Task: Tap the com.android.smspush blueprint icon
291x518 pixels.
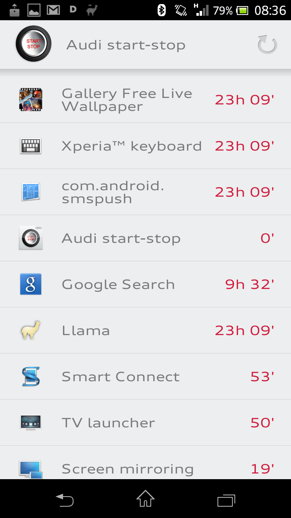Action: click(x=31, y=192)
